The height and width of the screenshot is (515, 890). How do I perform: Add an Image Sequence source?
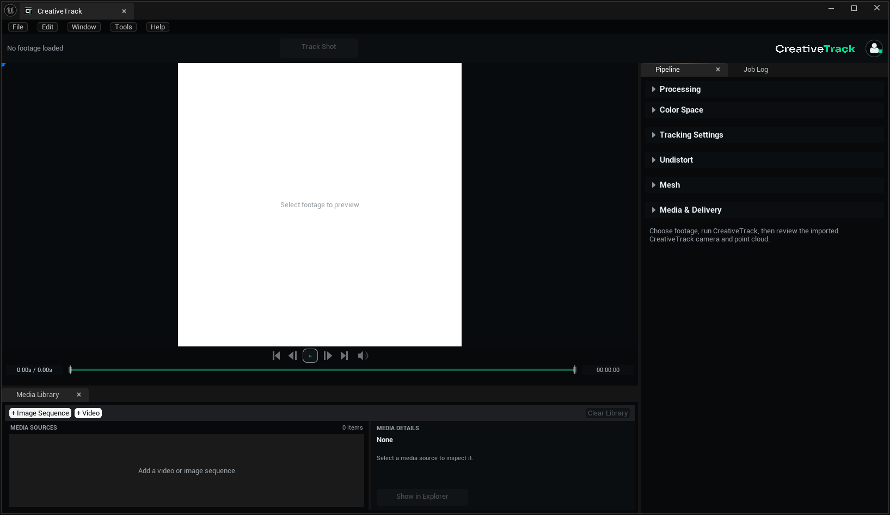pos(40,413)
